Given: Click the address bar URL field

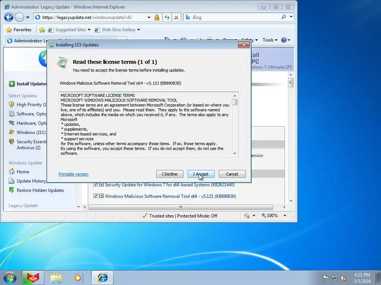Looking at the screenshot, I should click(90, 17).
